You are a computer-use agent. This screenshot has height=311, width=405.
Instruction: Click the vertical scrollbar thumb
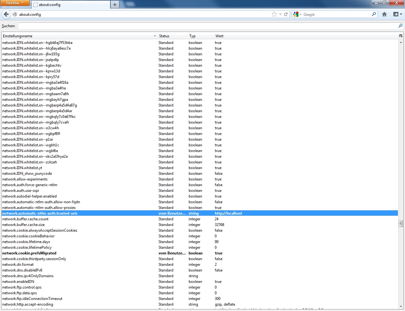click(401, 223)
